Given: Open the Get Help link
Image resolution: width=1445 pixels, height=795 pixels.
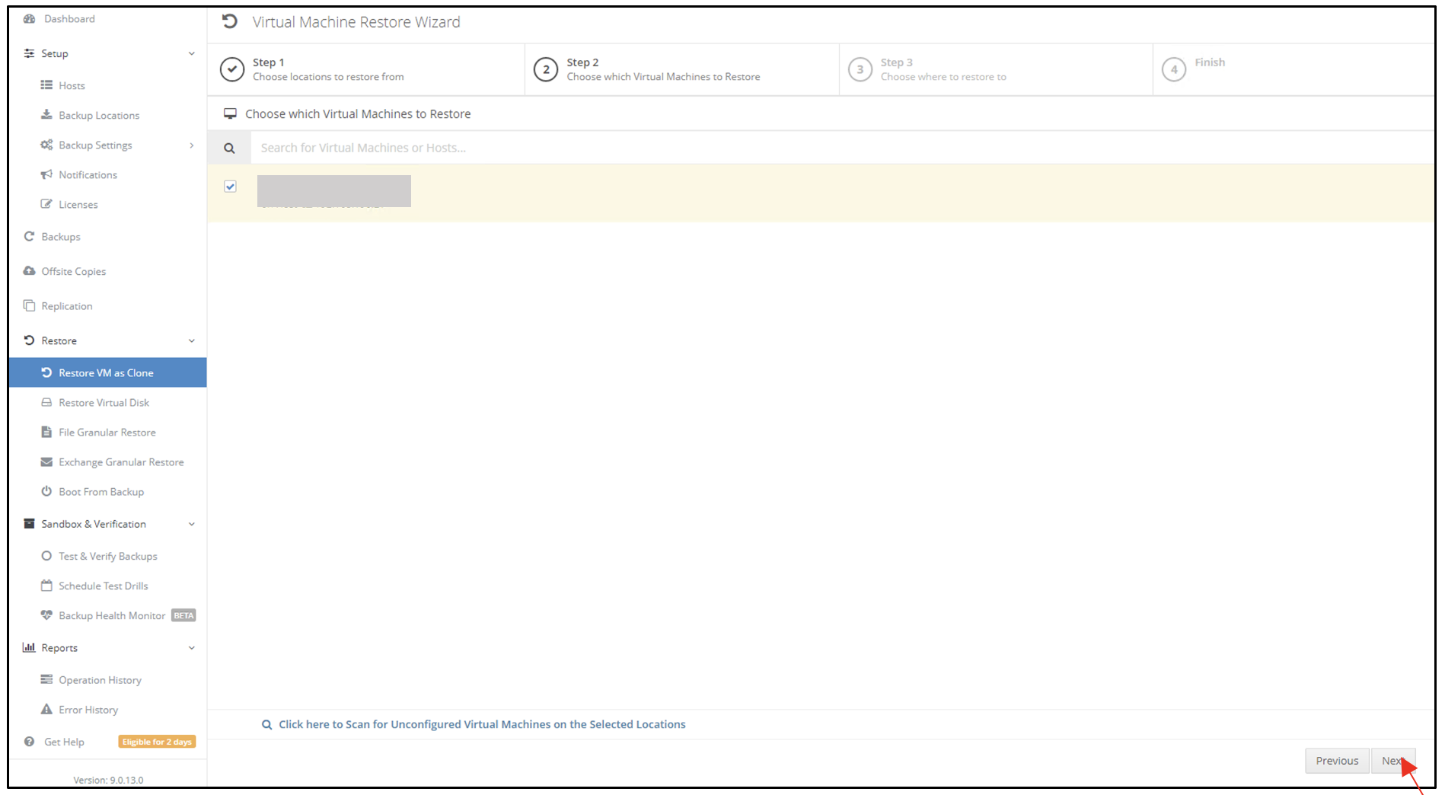Looking at the screenshot, I should pyautogui.click(x=64, y=742).
